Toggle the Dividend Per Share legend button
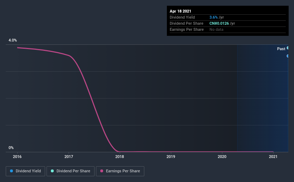Viewport: 294px width, 182px height. [x=71, y=171]
